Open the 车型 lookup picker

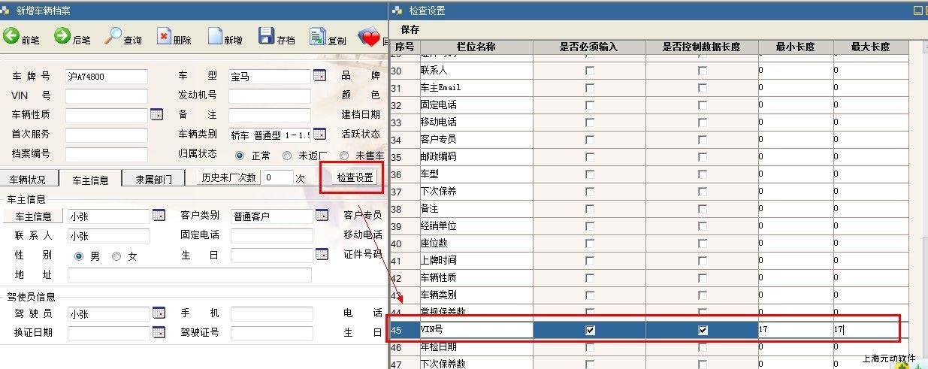319,76
